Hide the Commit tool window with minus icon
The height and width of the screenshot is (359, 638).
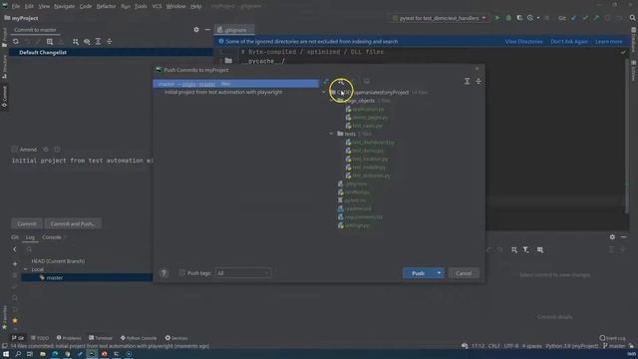point(207,30)
